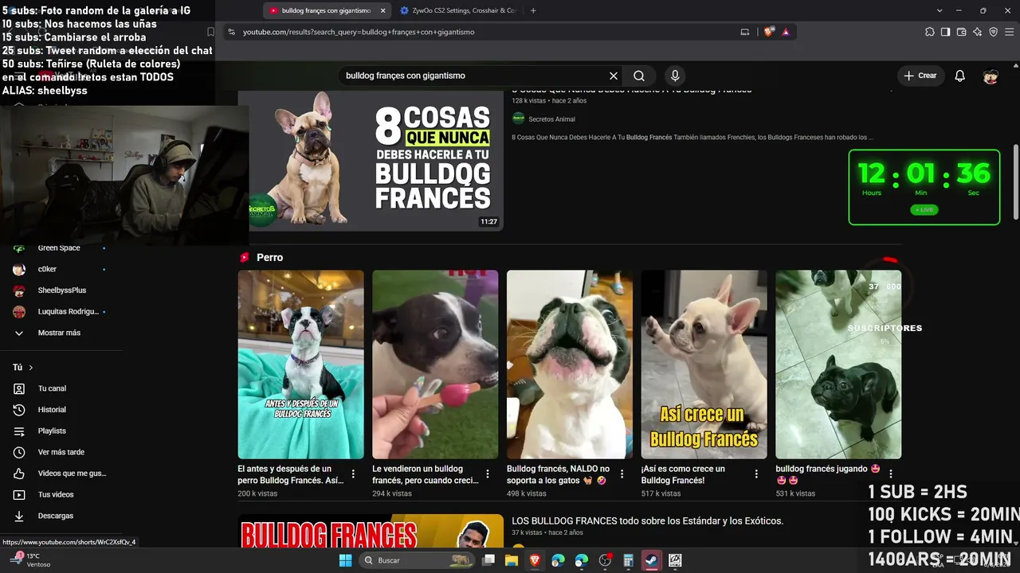Open site settings icon in address bar

[231, 32]
